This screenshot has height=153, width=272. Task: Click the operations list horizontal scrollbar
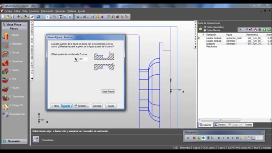(x=221, y=120)
